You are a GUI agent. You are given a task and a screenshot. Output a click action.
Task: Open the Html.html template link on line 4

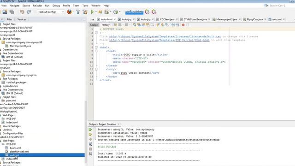(x=159, y=40)
